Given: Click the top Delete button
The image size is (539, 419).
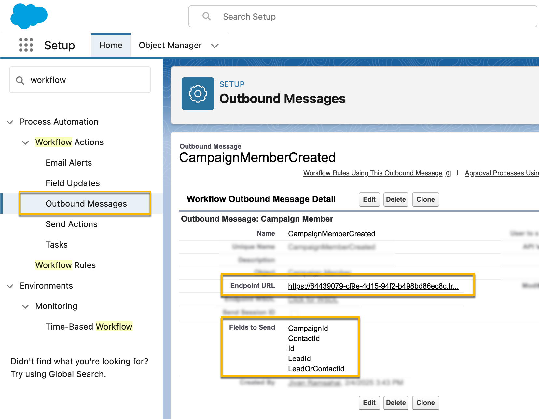Looking at the screenshot, I should [396, 199].
